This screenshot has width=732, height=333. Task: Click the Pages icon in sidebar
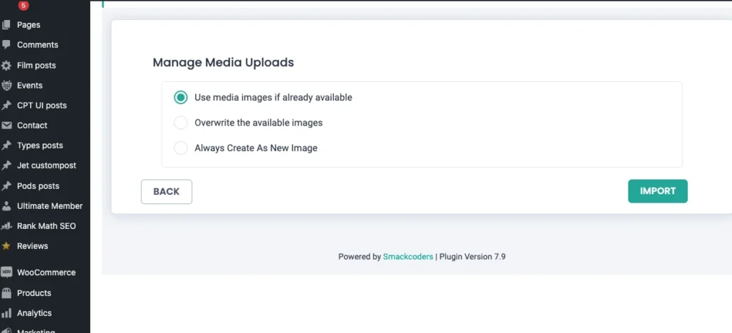point(6,25)
